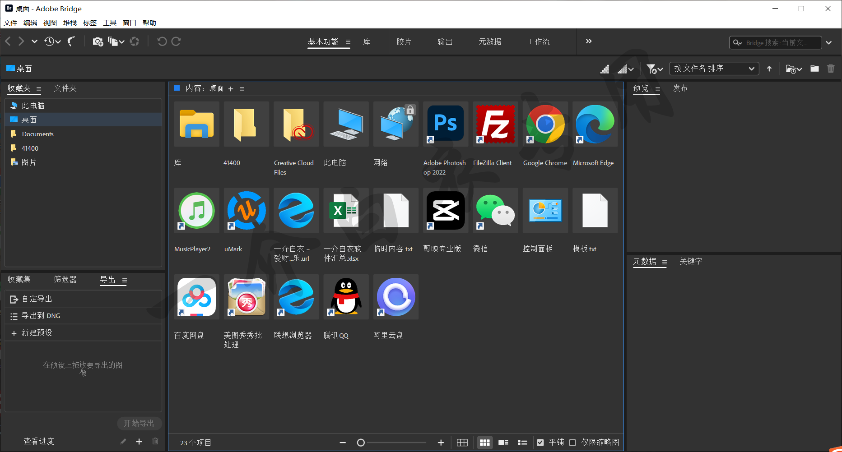
Task: Open the content panel menu icon
Action: tap(242, 89)
